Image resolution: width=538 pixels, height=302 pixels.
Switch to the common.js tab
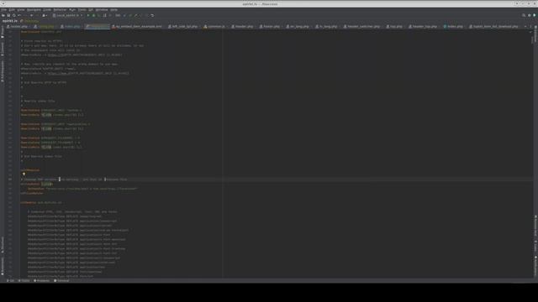215,26
